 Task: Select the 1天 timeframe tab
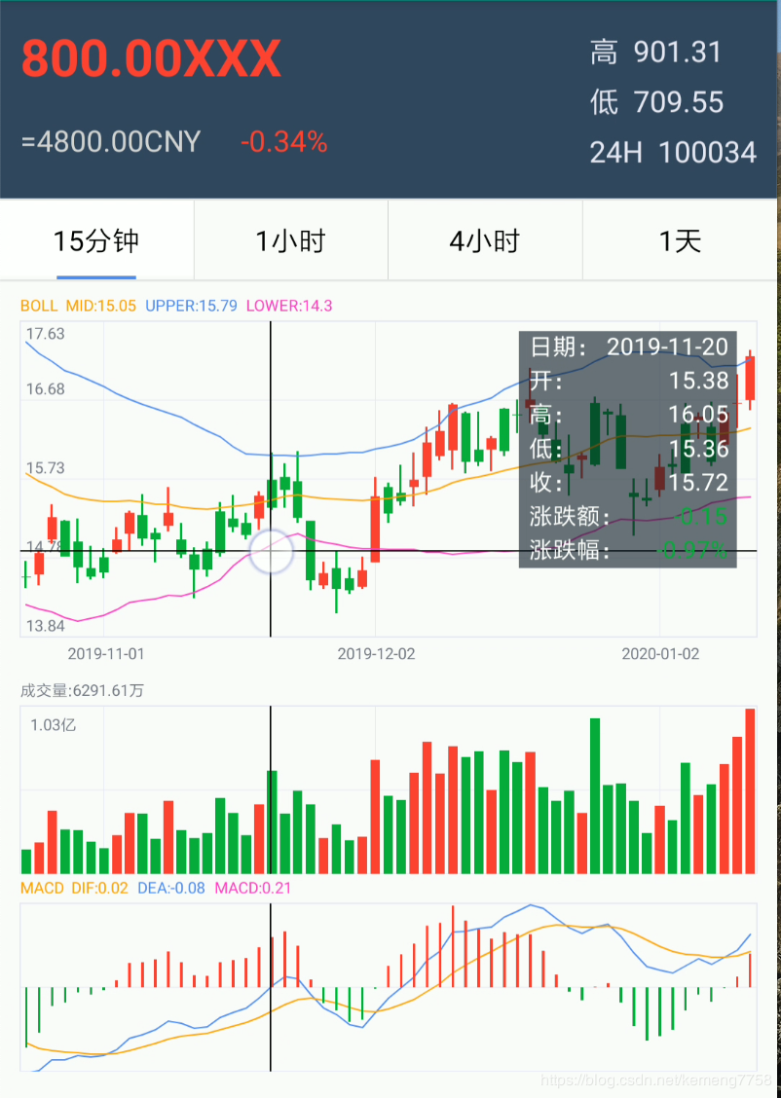[680, 240]
